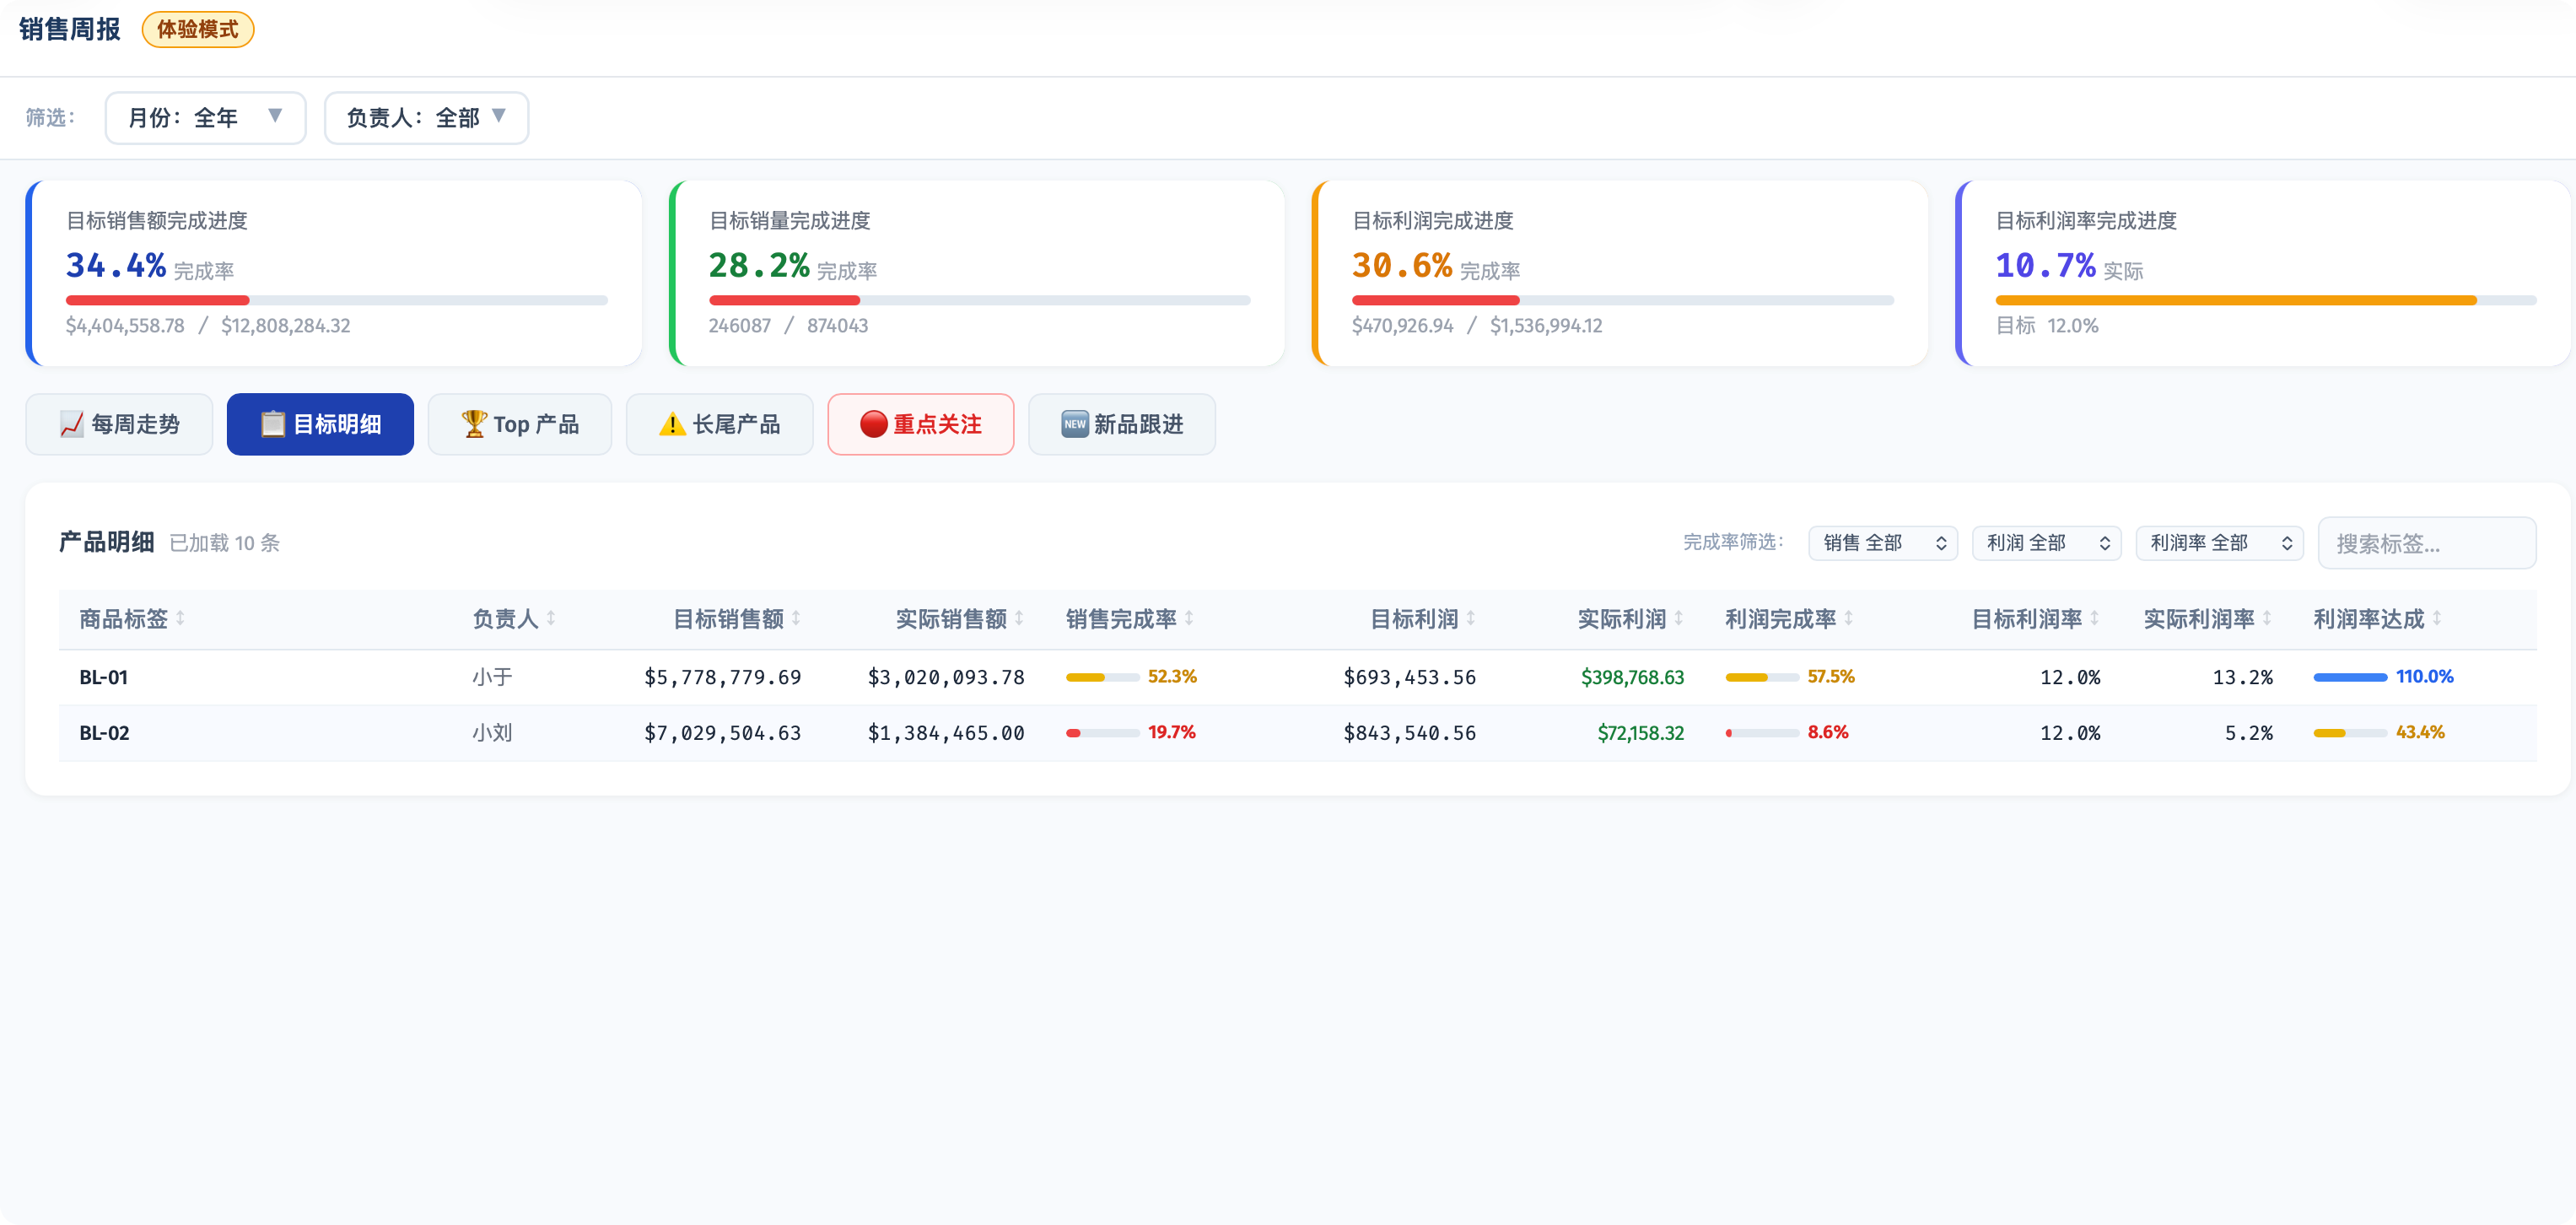Sort by 利润率达成 column arrow icon
The image size is (2576, 1225).
2437,619
